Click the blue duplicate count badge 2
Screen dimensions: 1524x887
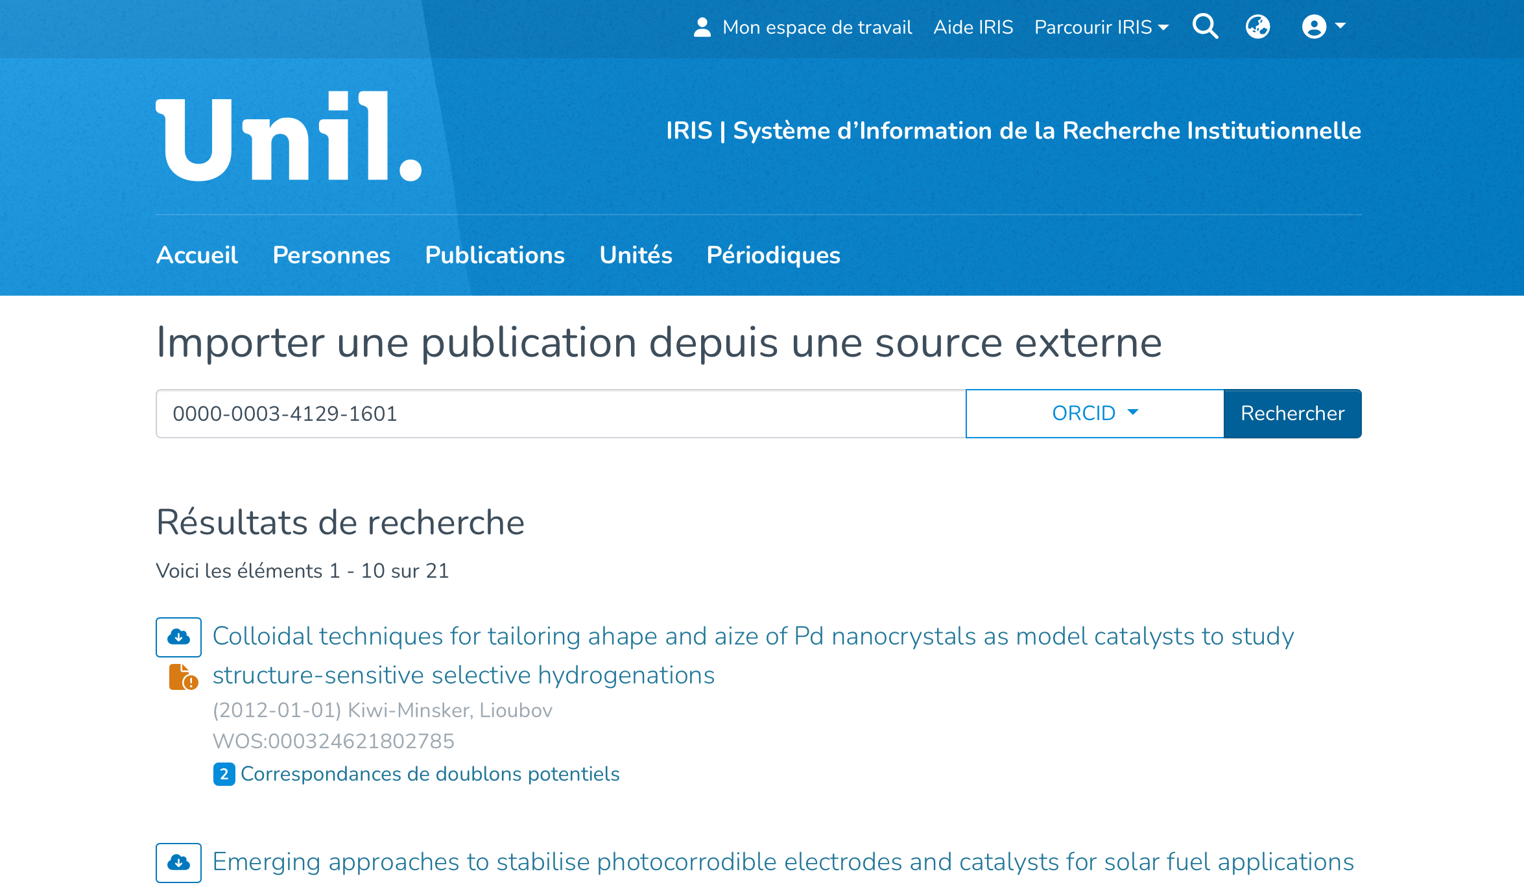point(224,774)
